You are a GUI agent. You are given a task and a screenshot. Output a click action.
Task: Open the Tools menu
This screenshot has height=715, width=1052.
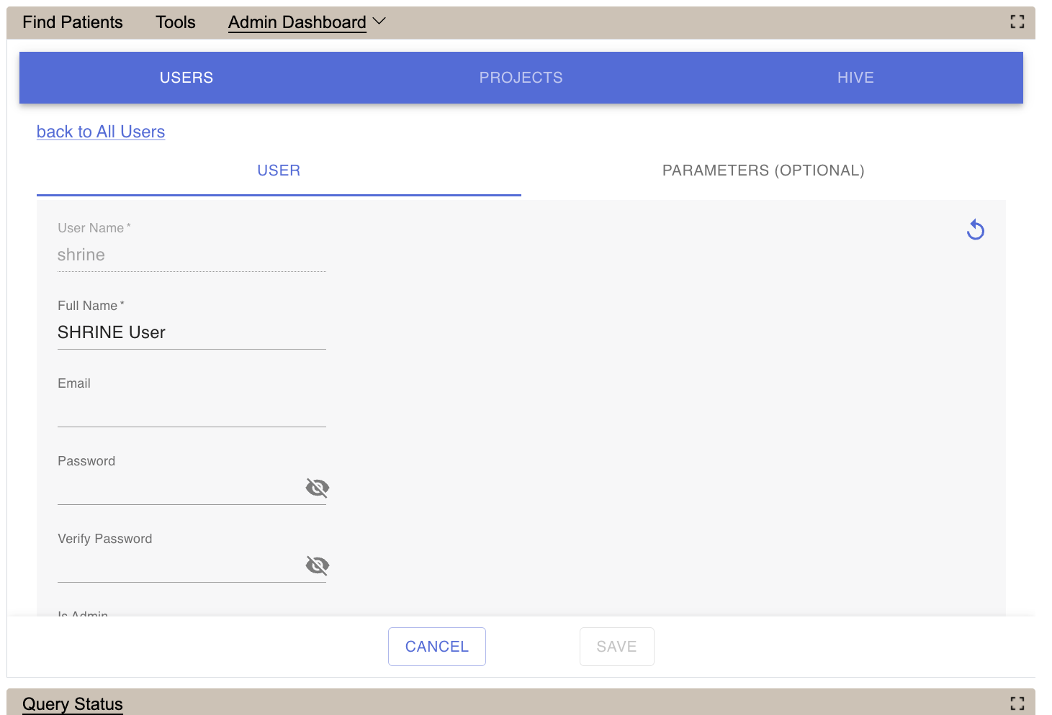(x=176, y=22)
